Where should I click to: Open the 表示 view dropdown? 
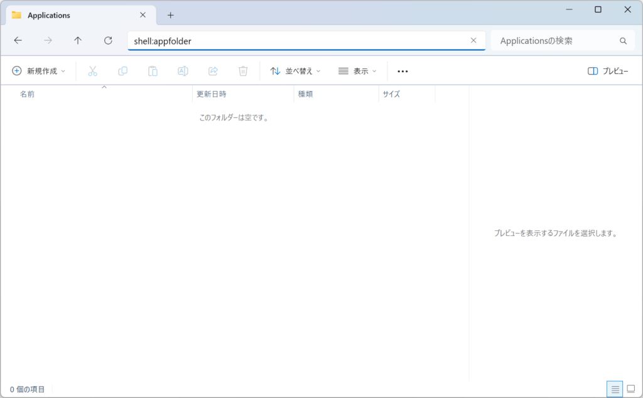pos(357,71)
